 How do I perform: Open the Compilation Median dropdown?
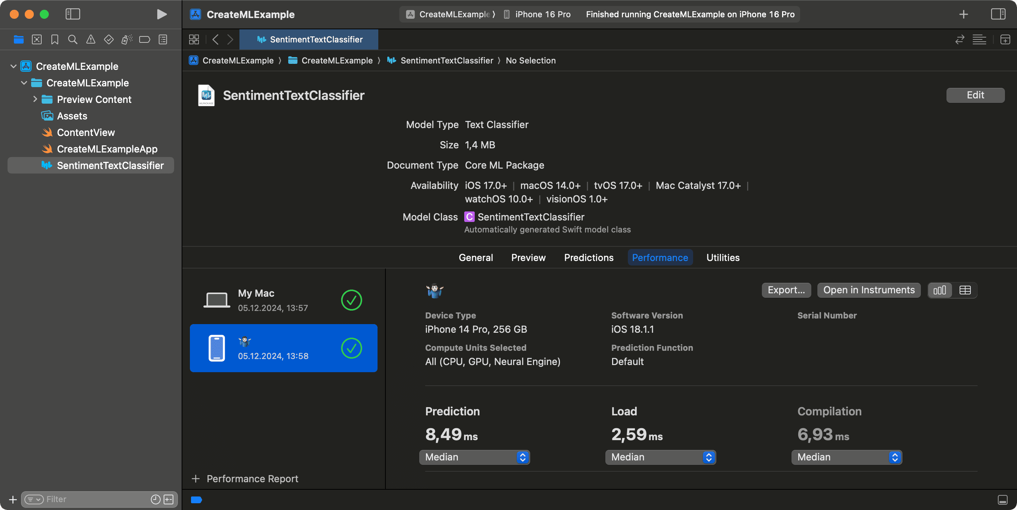pos(847,457)
